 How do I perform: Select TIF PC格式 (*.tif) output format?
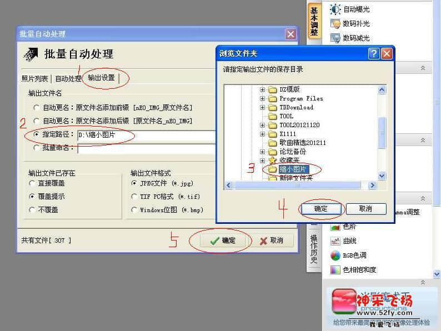[134, 196]
